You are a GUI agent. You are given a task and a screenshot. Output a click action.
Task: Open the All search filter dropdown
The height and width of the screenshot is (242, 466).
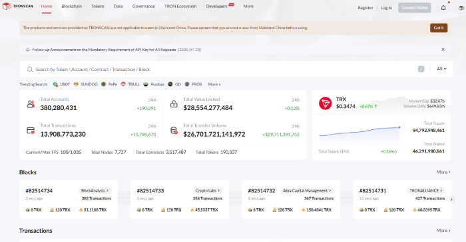[x=441, y=69]
